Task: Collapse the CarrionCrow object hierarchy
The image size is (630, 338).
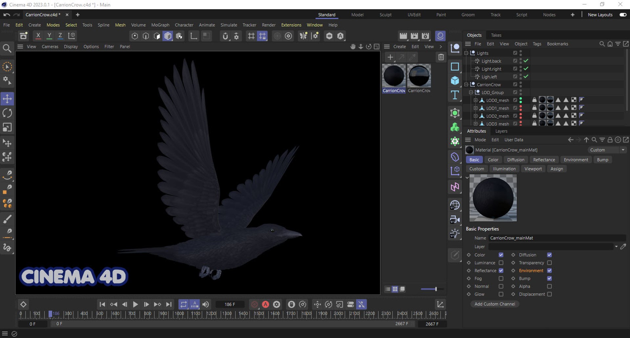Action: 466,84
